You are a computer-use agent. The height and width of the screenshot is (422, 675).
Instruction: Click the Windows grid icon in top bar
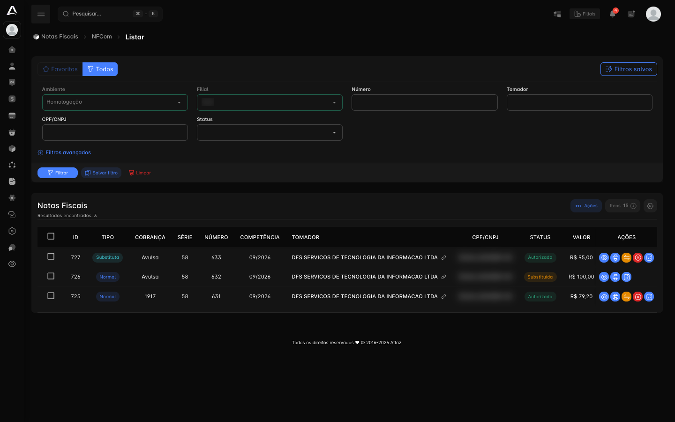[x=557, y=14]
